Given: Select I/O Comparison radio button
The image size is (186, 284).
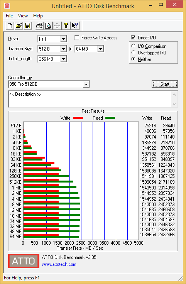Looking at the screenshot, I should tap(133, 46).
